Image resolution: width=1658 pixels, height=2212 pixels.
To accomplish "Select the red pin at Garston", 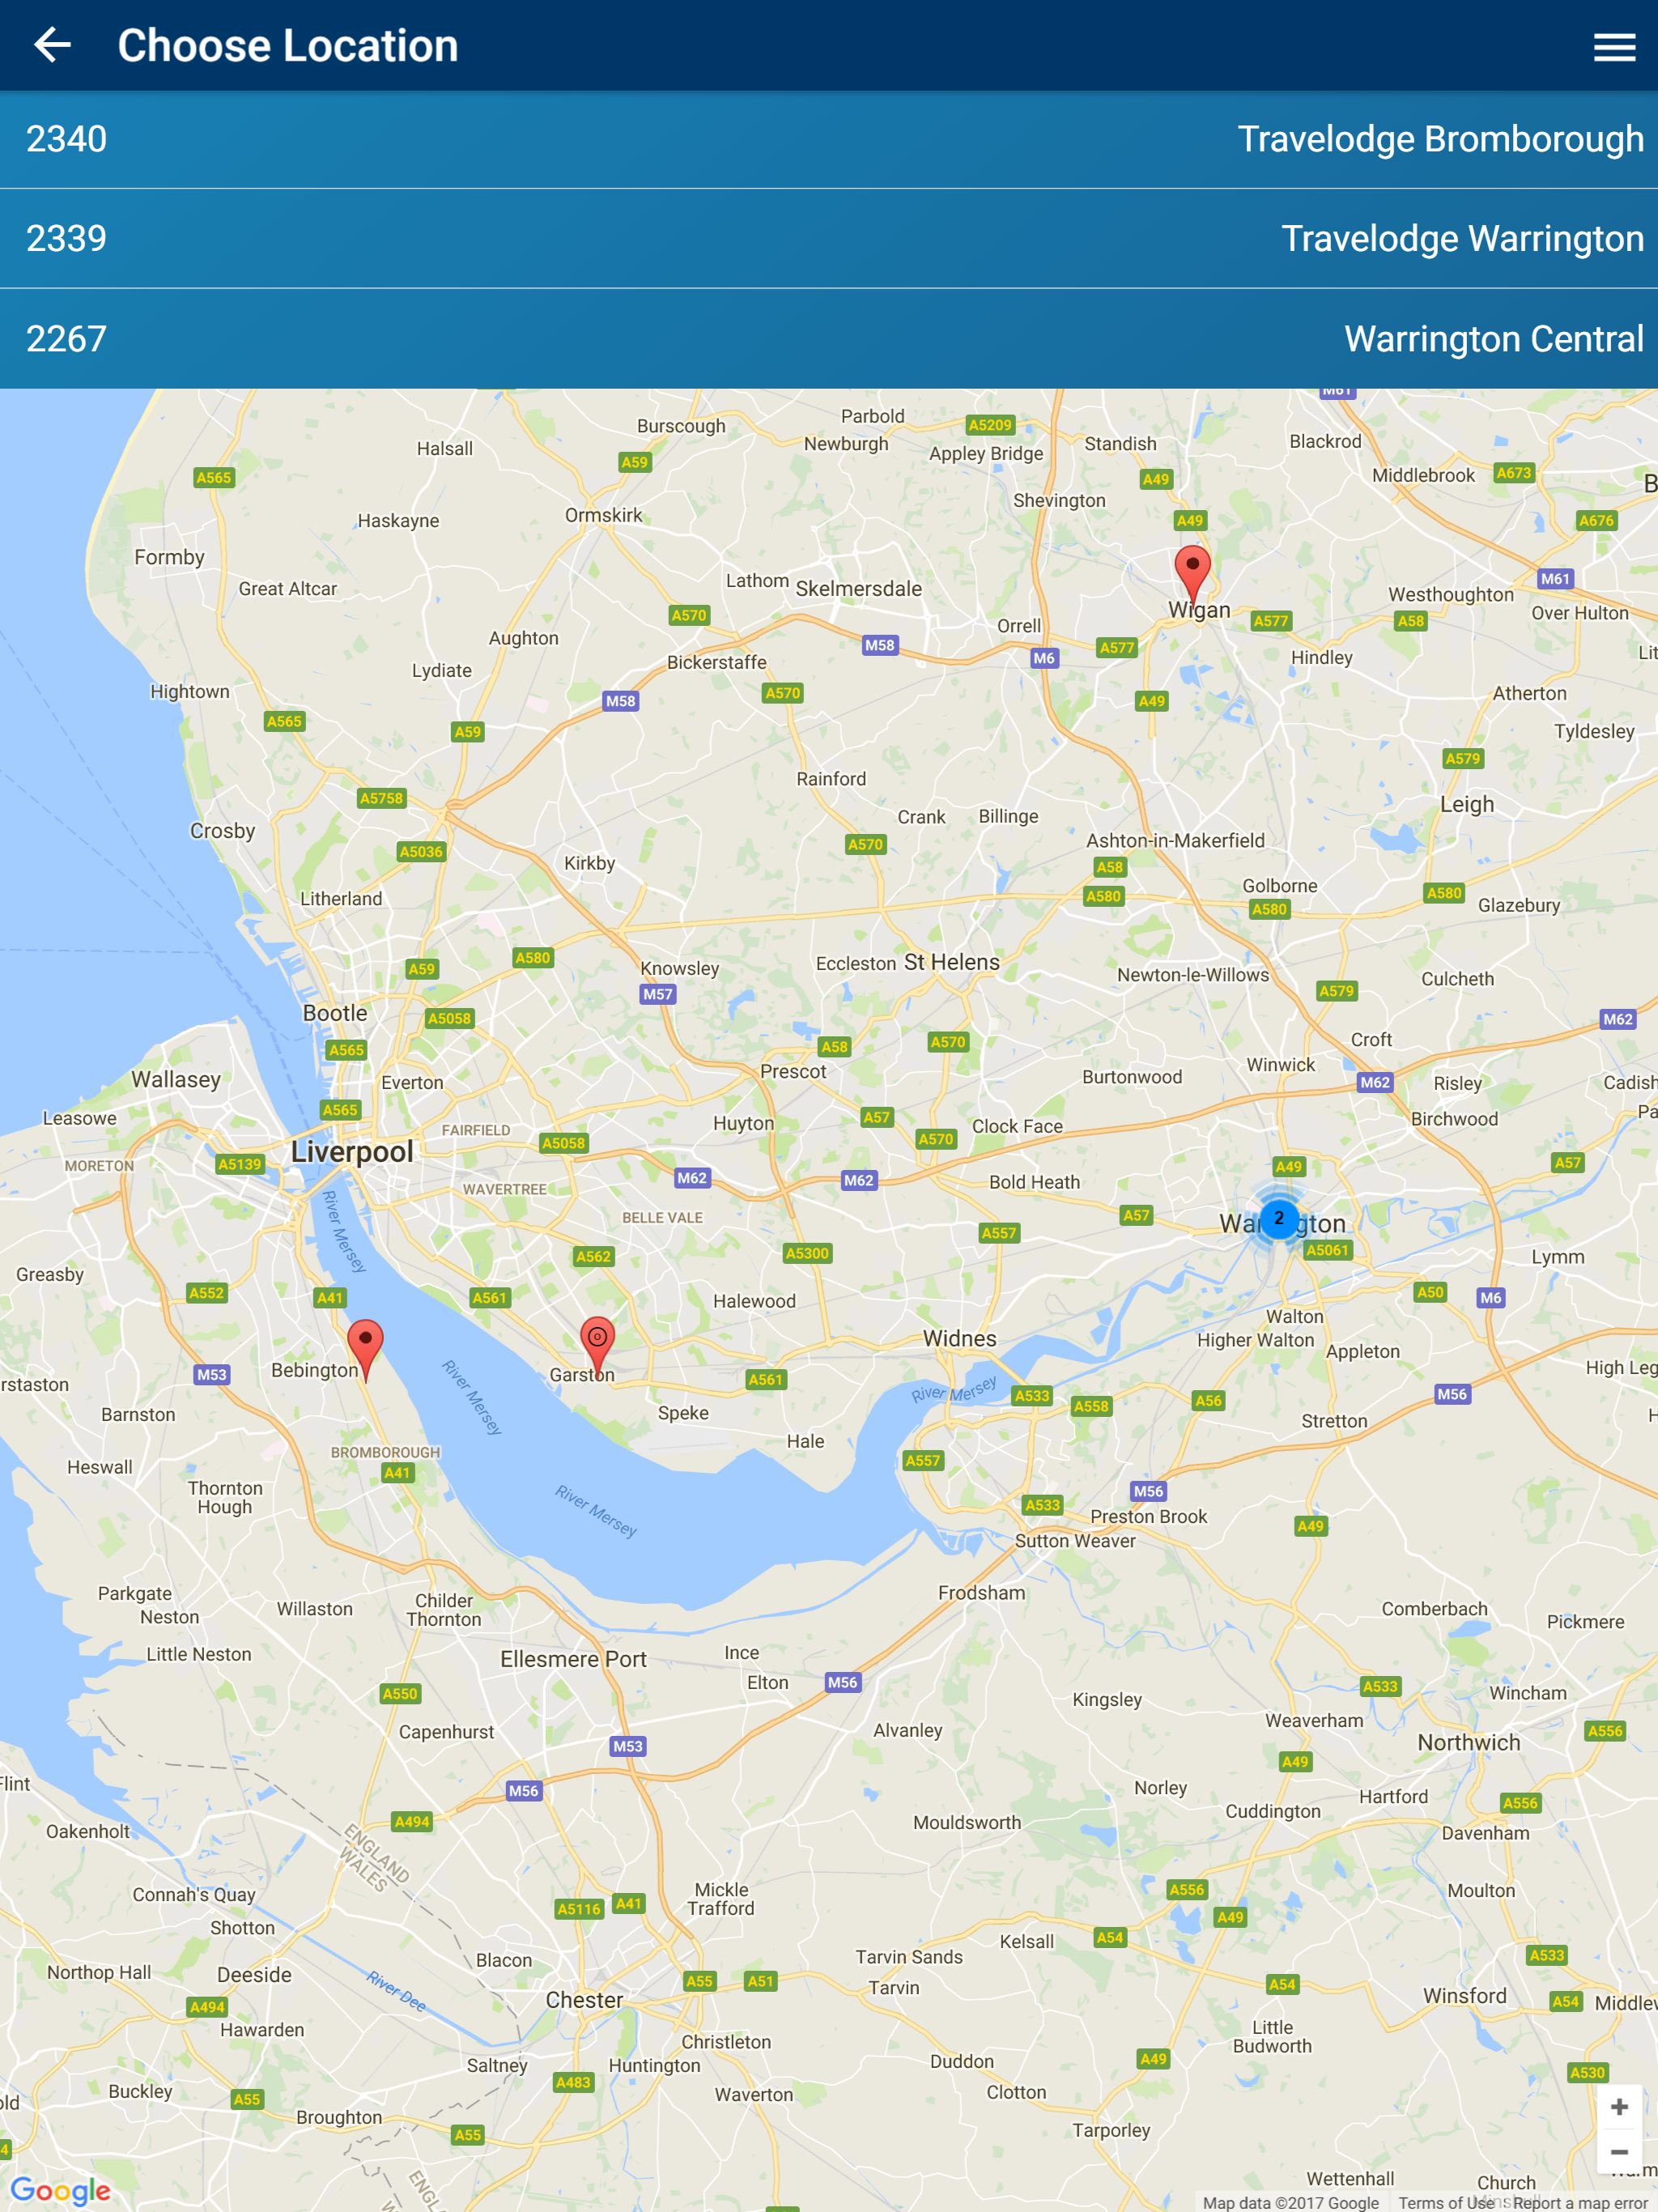I will [x=597, y=1342].
